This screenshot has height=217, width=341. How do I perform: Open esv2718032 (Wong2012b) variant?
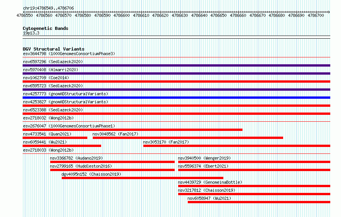click(x=48, y=118)
